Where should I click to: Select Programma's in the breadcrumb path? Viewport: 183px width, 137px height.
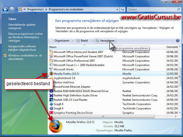coord(36,9)
